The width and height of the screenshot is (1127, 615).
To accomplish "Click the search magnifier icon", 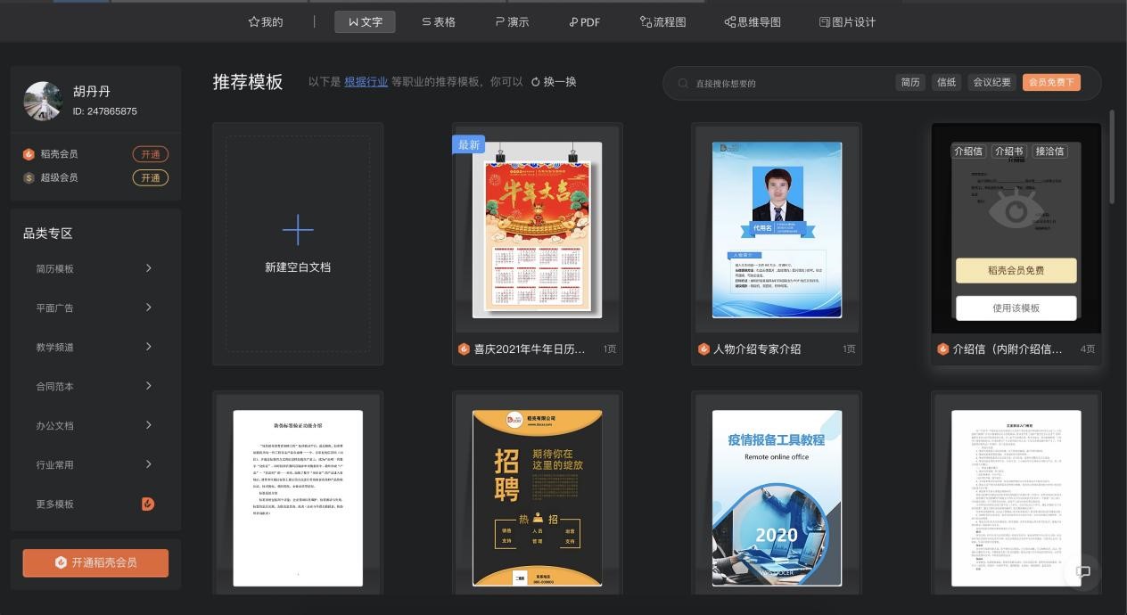I will [682, 82].
